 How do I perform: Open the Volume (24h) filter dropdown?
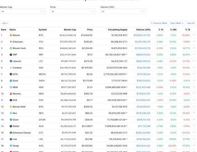point(123,11)
